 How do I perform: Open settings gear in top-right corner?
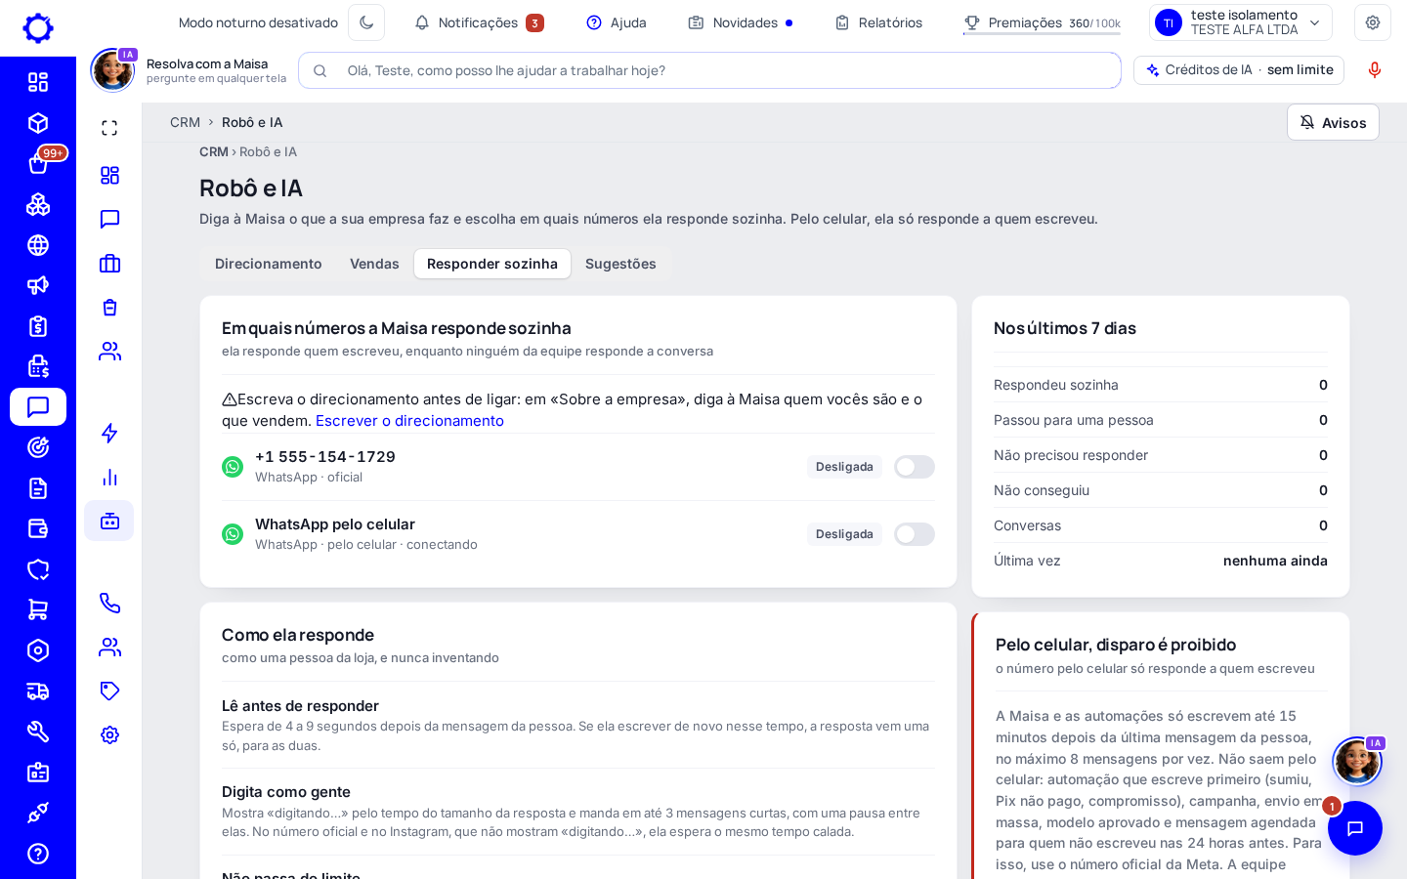pos(1373,22)
